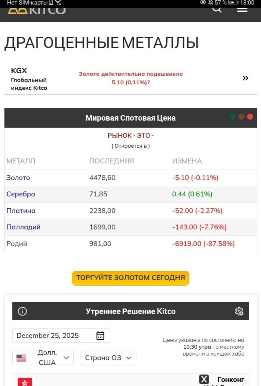Open the Золото metal link
This screenshot has width=261, height=386.
tap(18, 178)
